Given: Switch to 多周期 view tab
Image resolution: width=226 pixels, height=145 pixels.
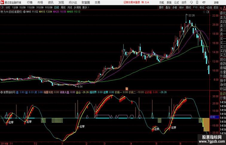Looking at the screenshot, I should point(77,7).
